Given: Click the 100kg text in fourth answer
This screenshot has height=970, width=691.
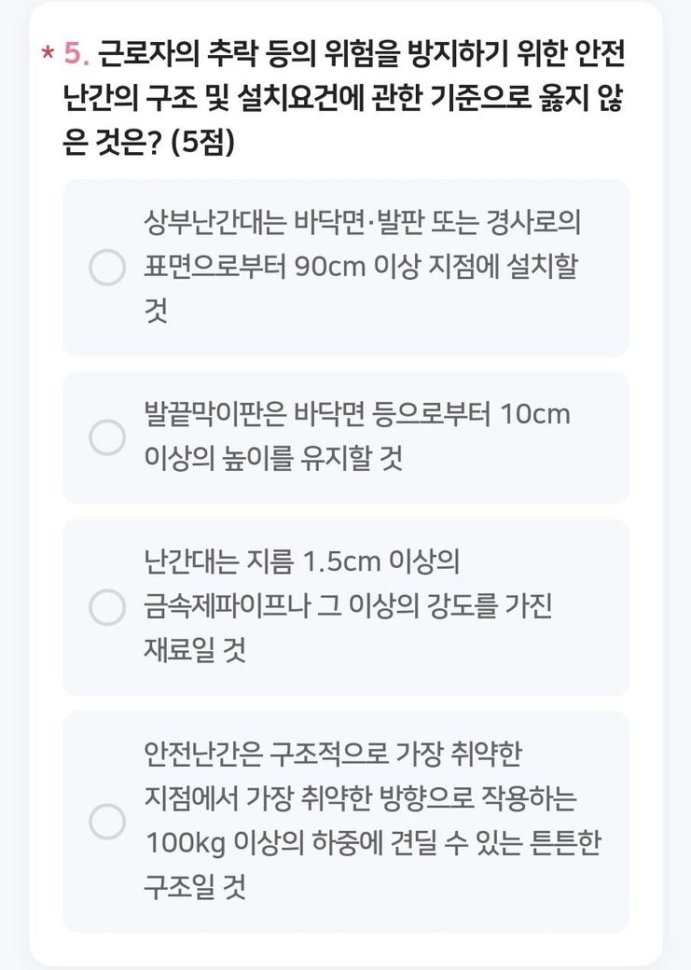Looking at the screenshot, I should pyautogui.click(x=186, y=843).
